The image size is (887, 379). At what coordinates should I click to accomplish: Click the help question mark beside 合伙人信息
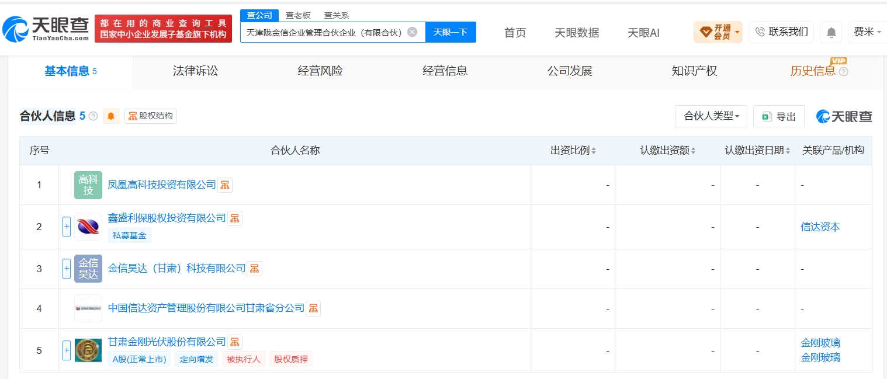[x=93, y=116]
